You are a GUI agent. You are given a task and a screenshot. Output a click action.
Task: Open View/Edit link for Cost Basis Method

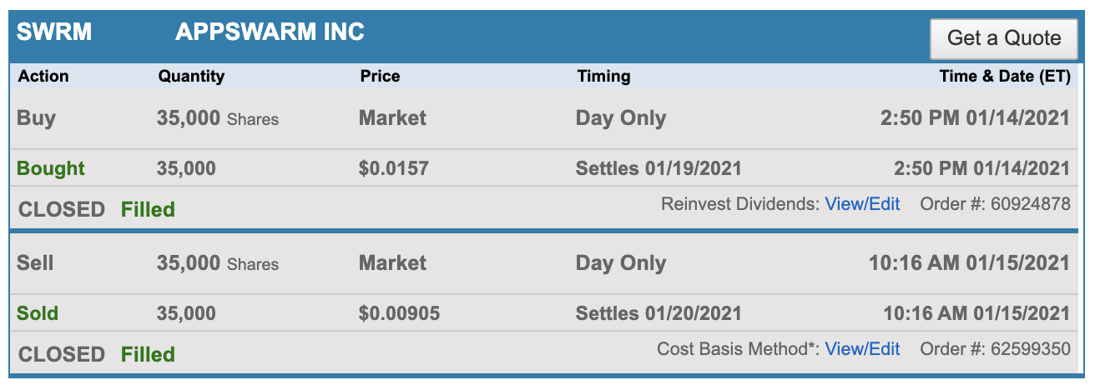click(862, 349)
